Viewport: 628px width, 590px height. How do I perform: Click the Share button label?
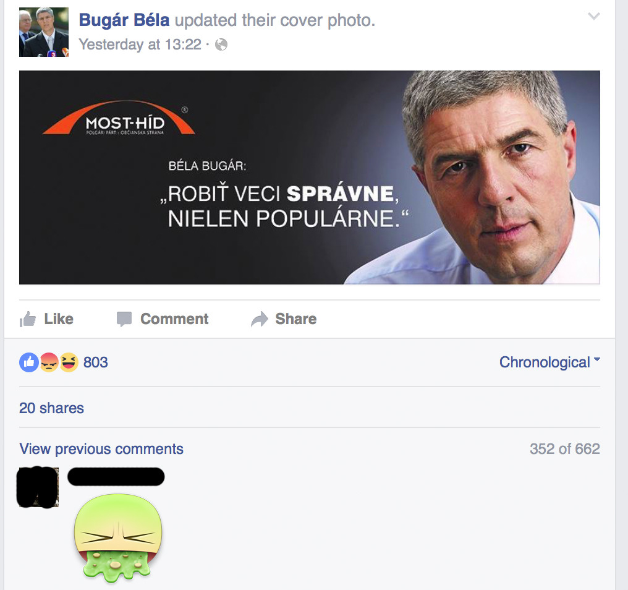(x=296, y=319)
